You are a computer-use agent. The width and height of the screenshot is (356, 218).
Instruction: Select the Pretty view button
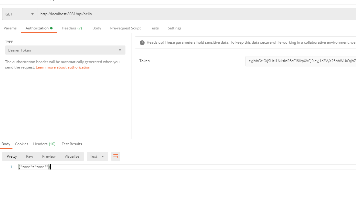[x=12, y=156]
